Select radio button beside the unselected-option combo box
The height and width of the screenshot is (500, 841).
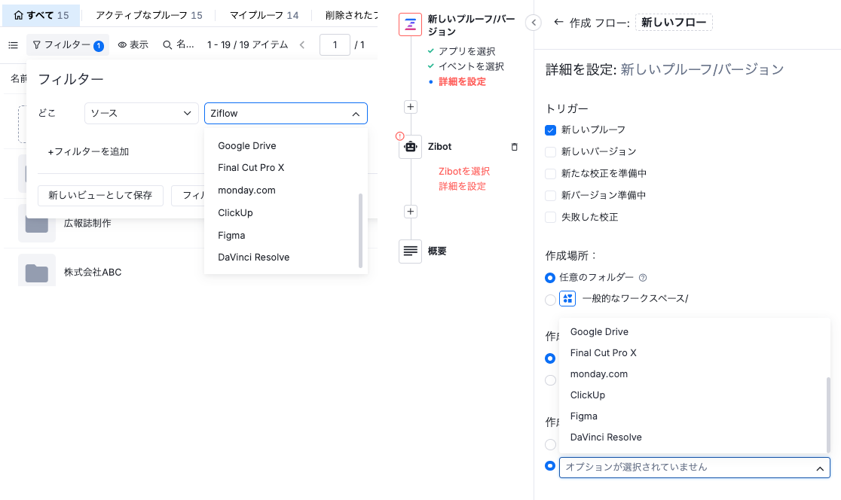[550, 465]
